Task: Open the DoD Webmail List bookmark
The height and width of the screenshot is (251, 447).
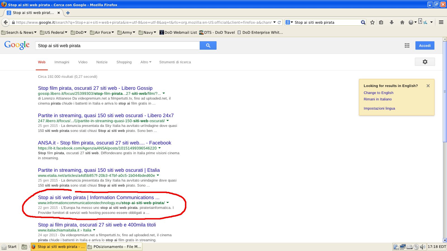Action: (178, 32)
